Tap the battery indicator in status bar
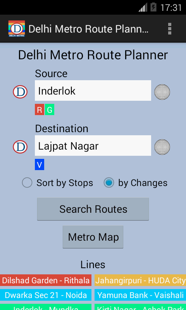 pyautogui.click(x=153, y=7)
